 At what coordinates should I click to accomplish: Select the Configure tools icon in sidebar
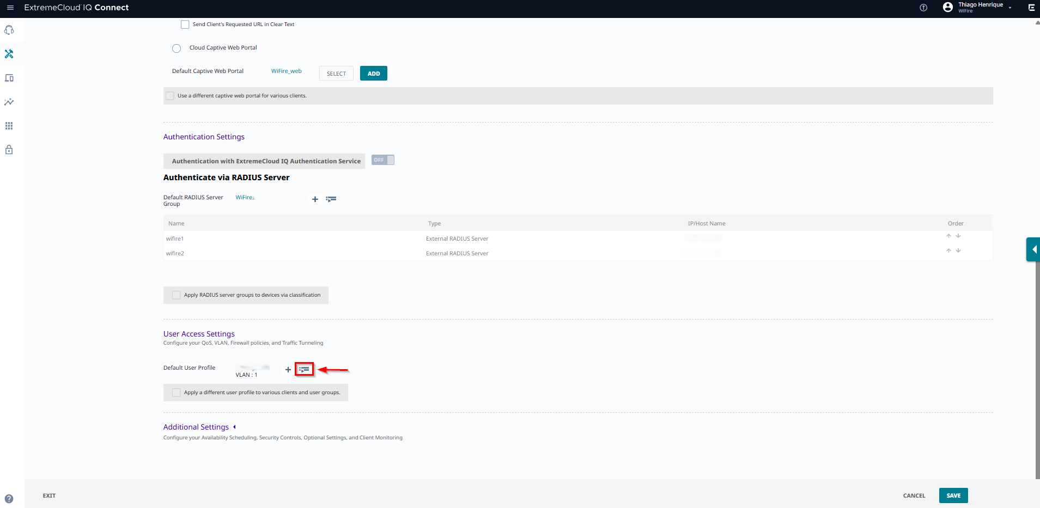pos(9,54)
